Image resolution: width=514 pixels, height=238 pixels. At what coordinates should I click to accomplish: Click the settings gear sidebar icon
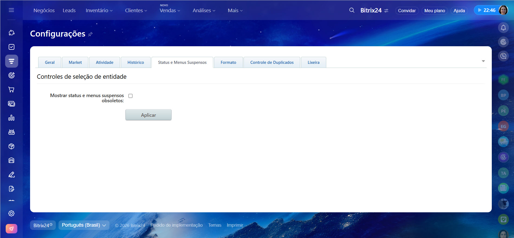point(11,213)
